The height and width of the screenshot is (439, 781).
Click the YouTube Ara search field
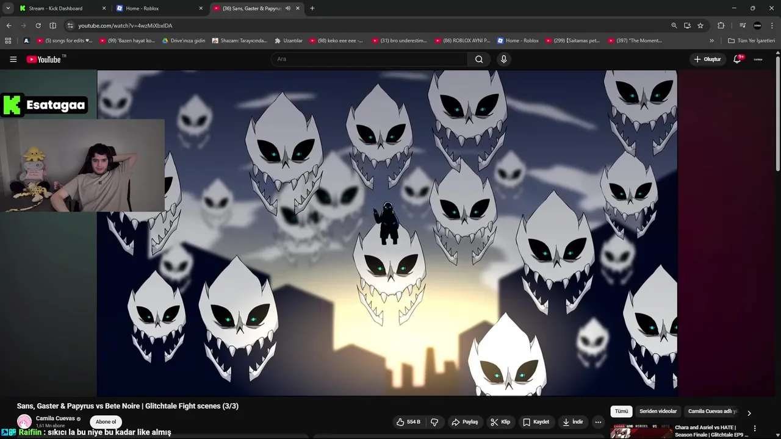pyautogui.click(x=370, y=59)
